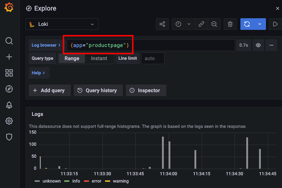Image resolution: width=282 pixels, height=188 pixels.
Task: Open the time range picker dropdown
Action: [183, 24]
